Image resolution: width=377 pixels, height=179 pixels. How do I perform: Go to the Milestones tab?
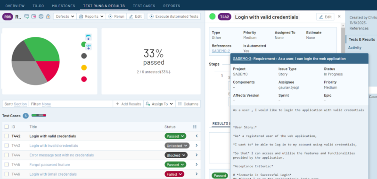pos(64,6)
